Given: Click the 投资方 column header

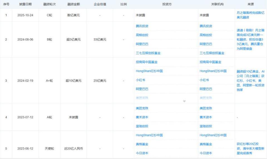Looking at the screenshot, I should click(x=167, y=4).
